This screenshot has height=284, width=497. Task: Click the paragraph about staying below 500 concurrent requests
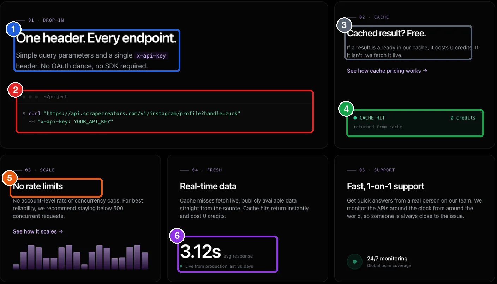click(x=78, y=209)
